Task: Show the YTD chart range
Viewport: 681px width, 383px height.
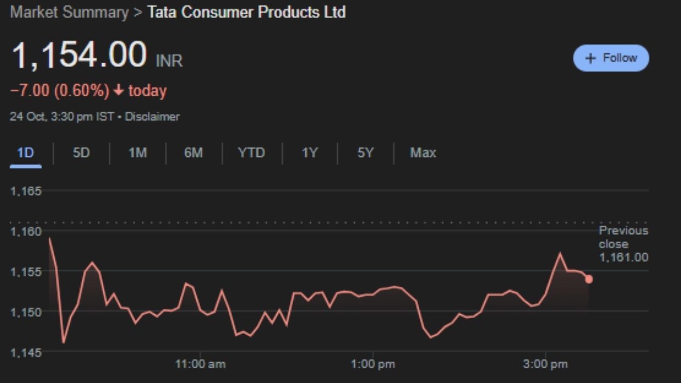Action: pyautogui.click(x=251, y=153)
